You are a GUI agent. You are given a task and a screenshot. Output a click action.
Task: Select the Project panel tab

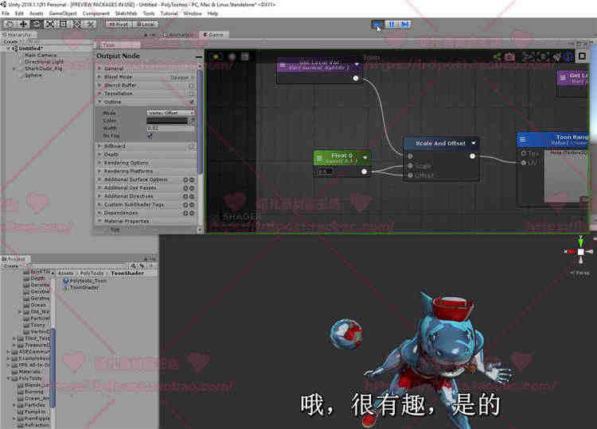pyautogui.click(x=14, y=259)
